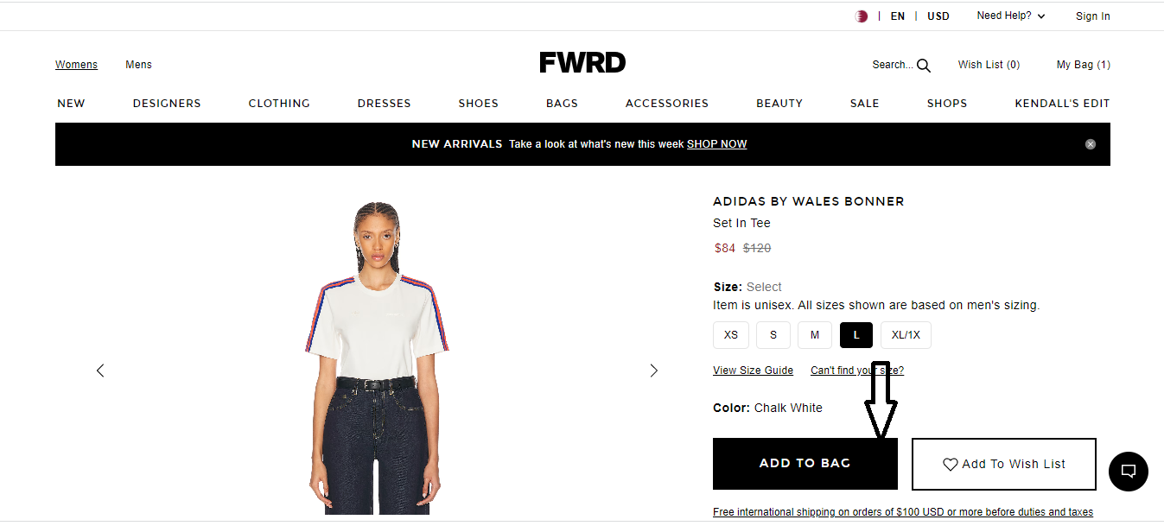Click the ADD TO BAG button

[x=805, y=464]
